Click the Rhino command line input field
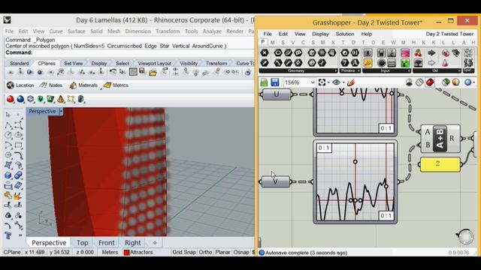 tap(129, 52)
